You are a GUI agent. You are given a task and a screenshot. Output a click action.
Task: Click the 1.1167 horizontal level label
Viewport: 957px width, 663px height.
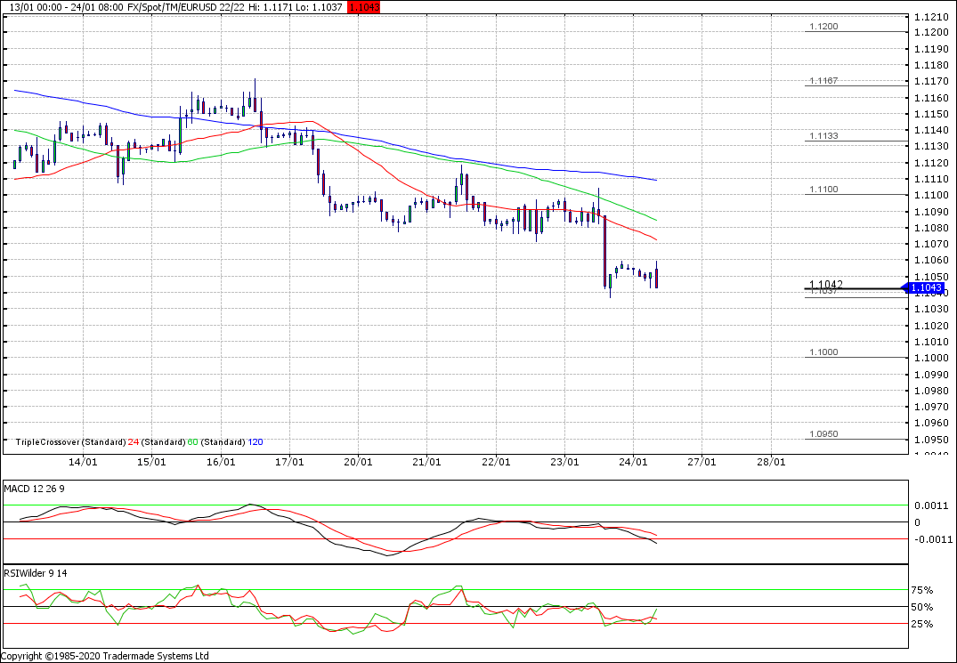(823, 80)
